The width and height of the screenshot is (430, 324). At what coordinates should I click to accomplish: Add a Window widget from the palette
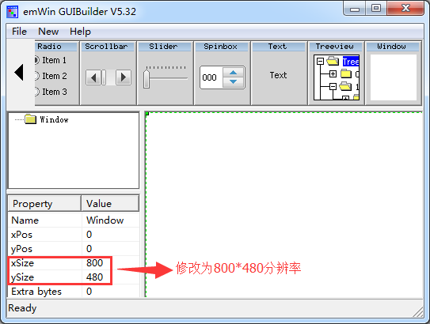click(x=394, y=73)
